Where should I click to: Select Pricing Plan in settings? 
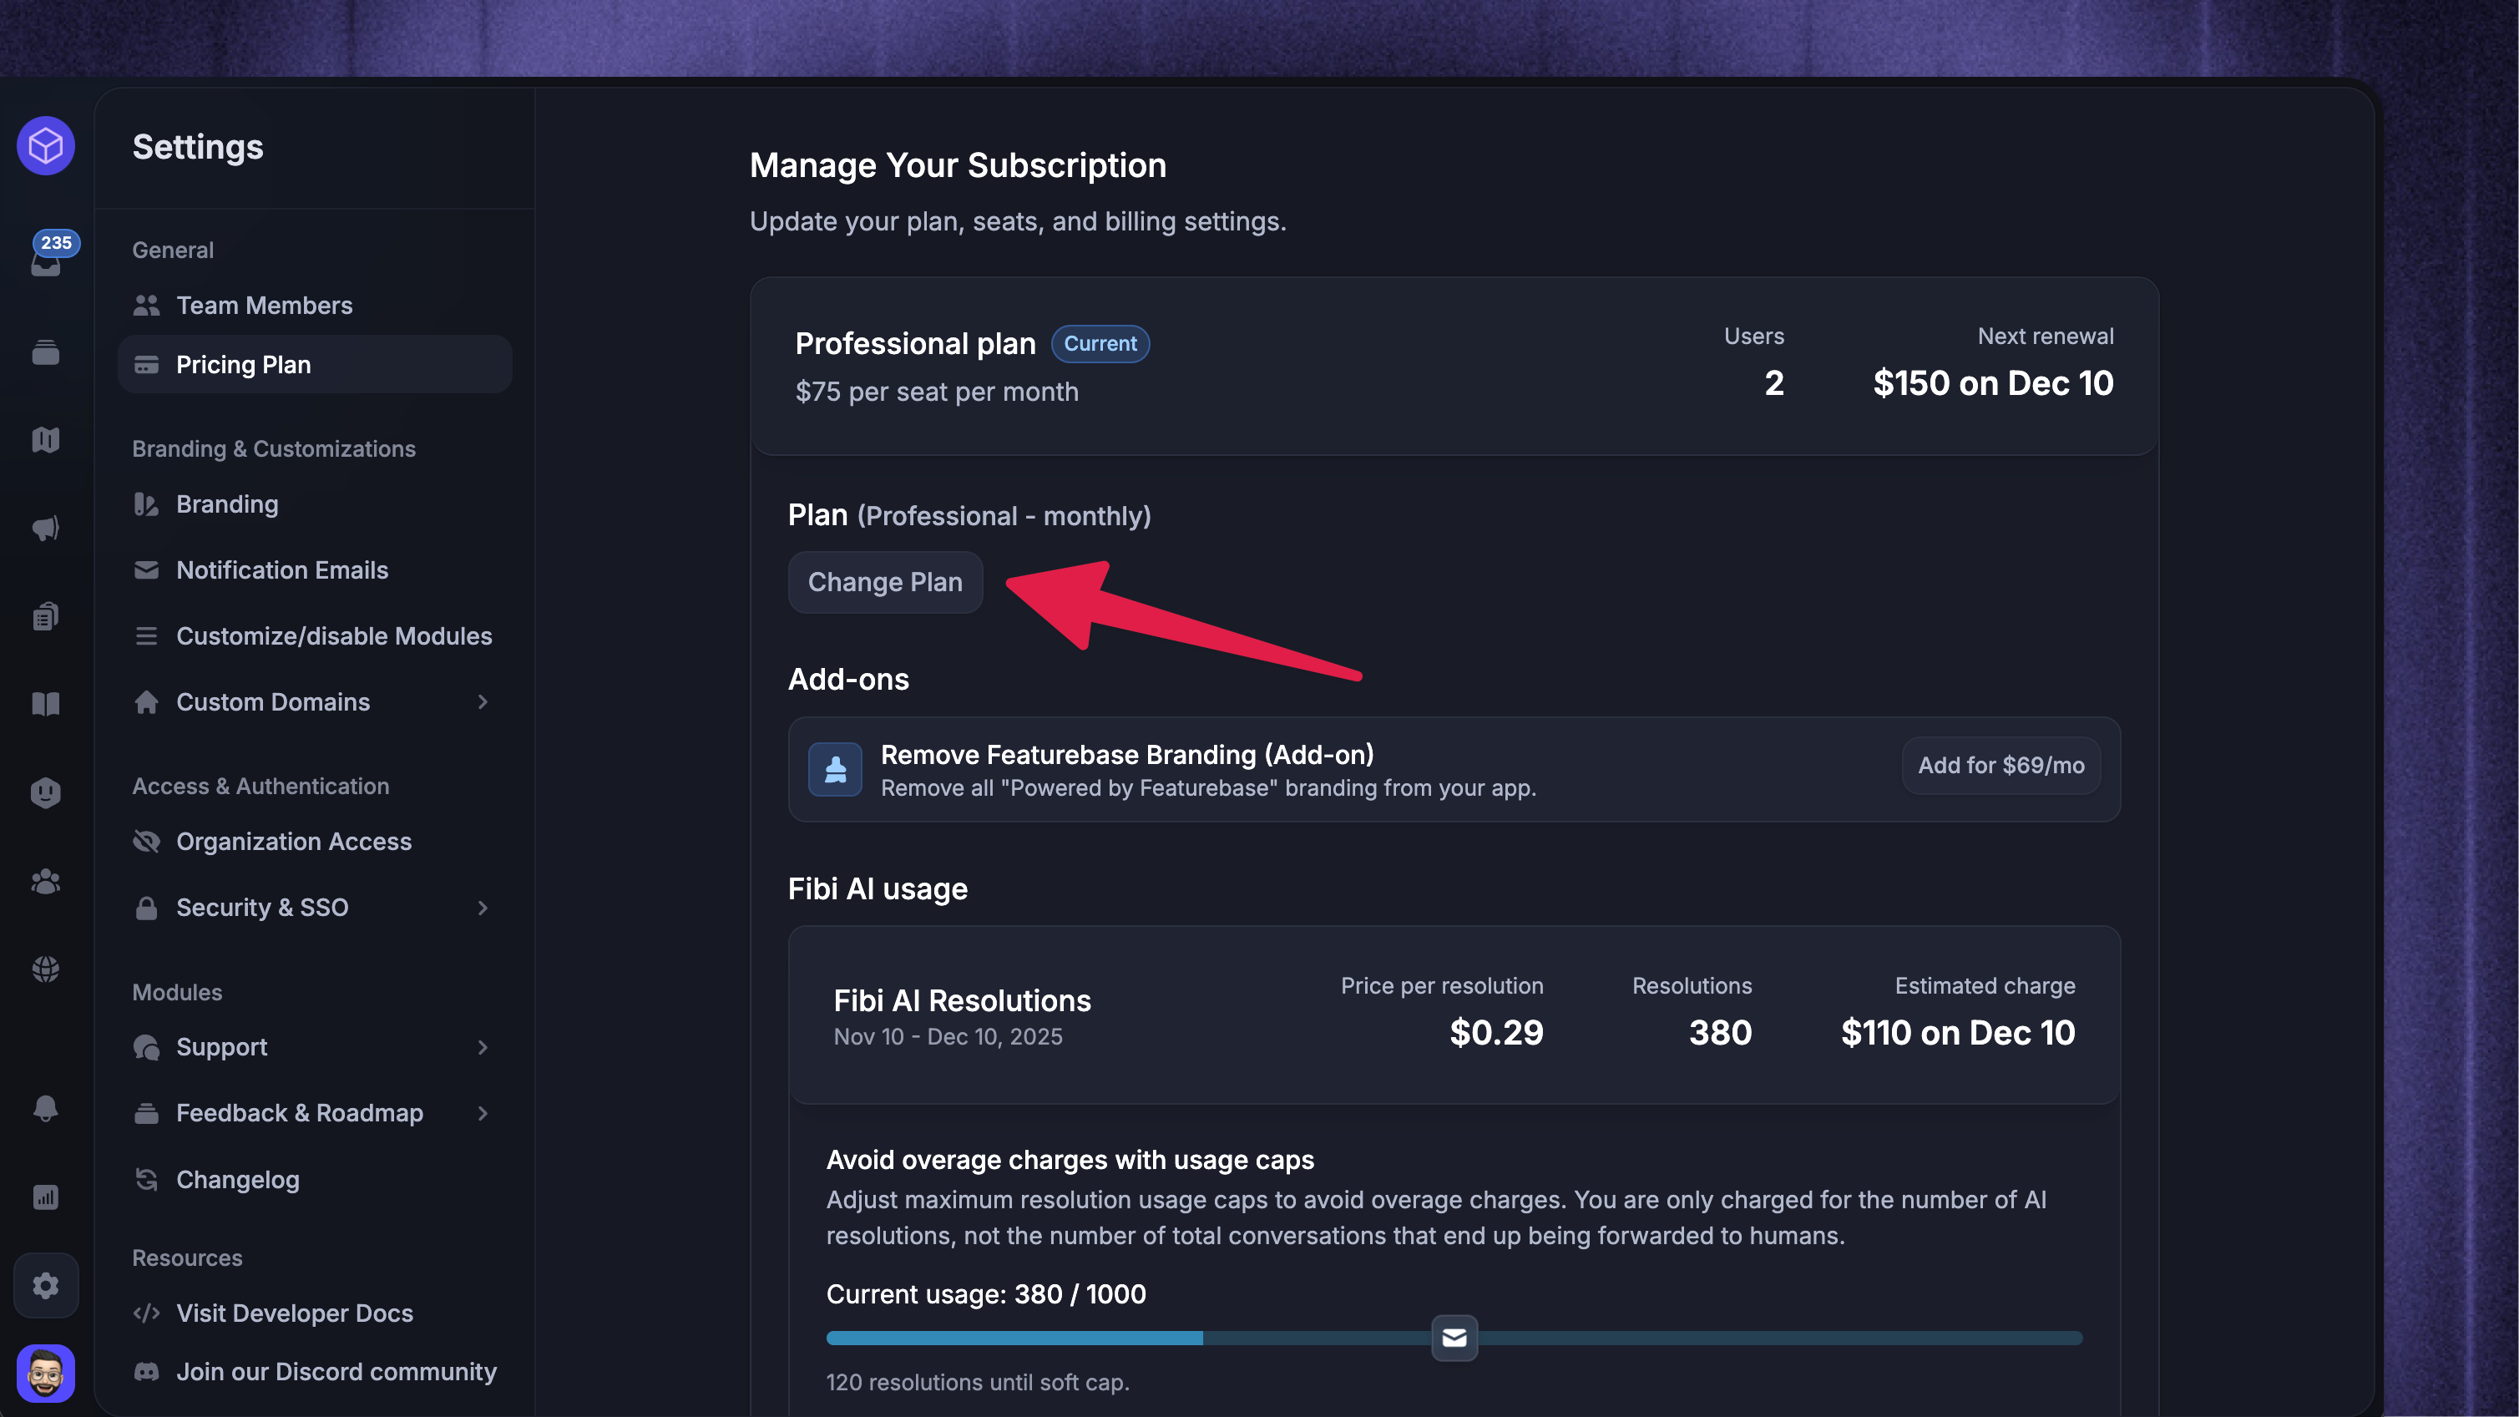tap(315, 365)
